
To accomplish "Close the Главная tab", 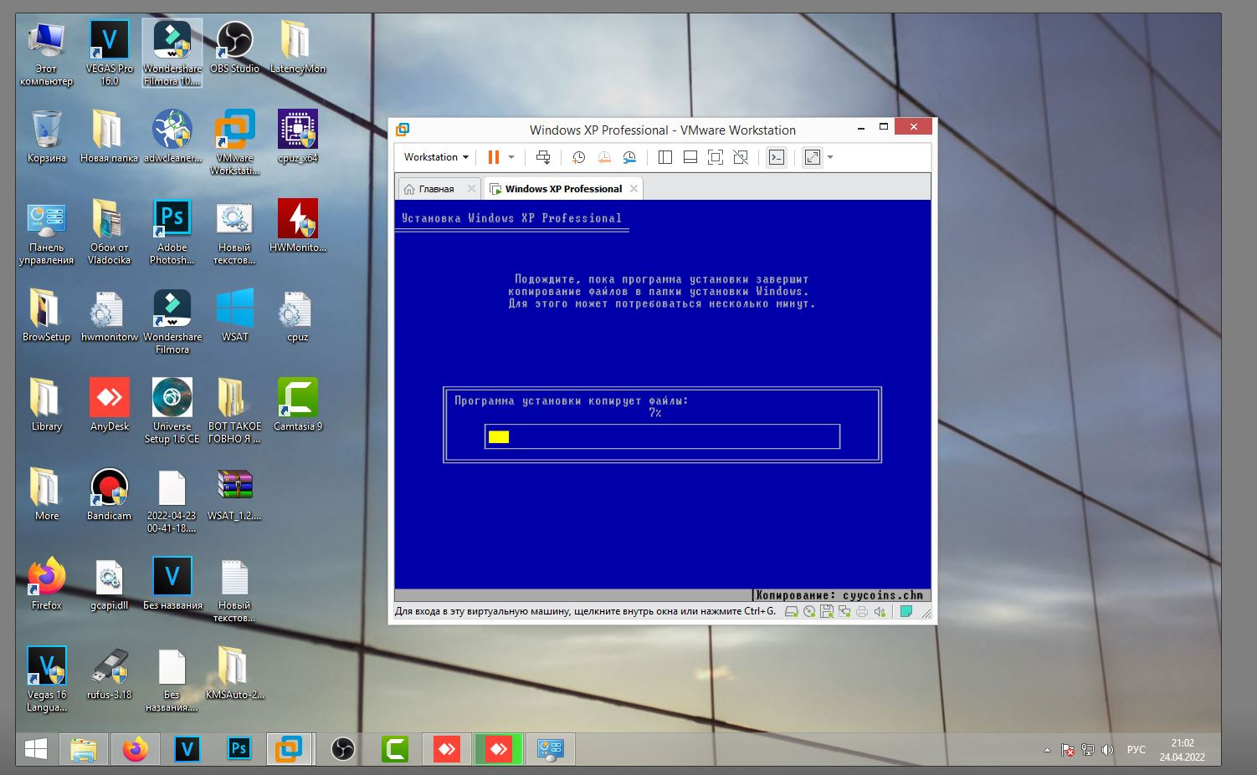I will (471, 189).
